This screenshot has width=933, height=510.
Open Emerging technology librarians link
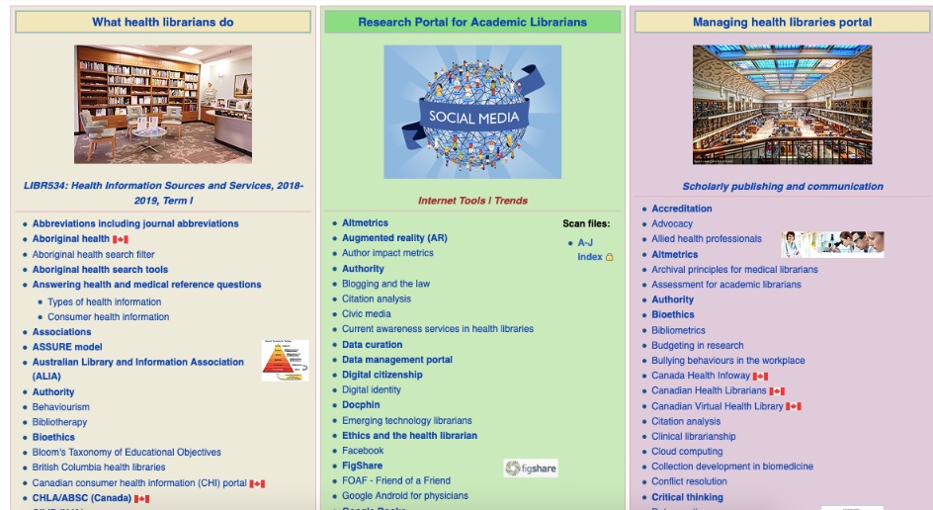tap(407, 421)
